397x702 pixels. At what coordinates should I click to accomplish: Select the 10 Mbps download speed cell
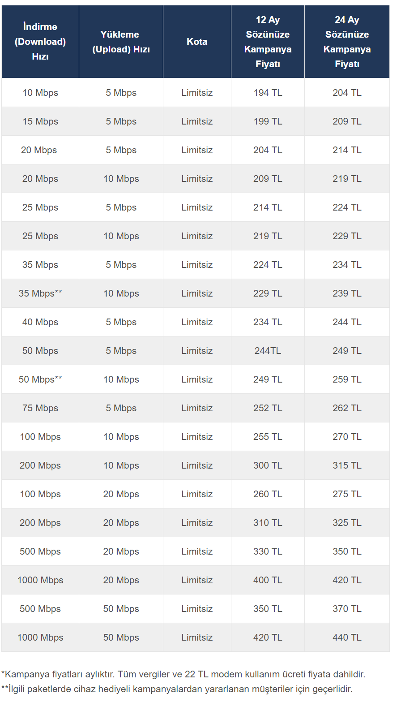[40, 93]
